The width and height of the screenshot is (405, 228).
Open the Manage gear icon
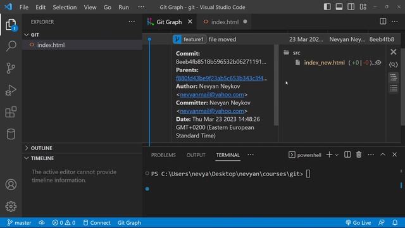pyautogui.click(x=11, y=206)
